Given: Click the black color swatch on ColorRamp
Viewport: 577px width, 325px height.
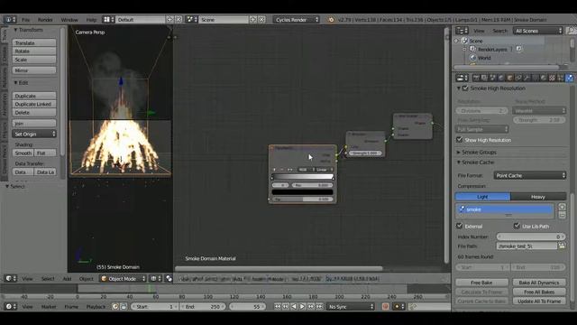Looking at the screenshot, I should pyautogui.click(x=303, y=192).
